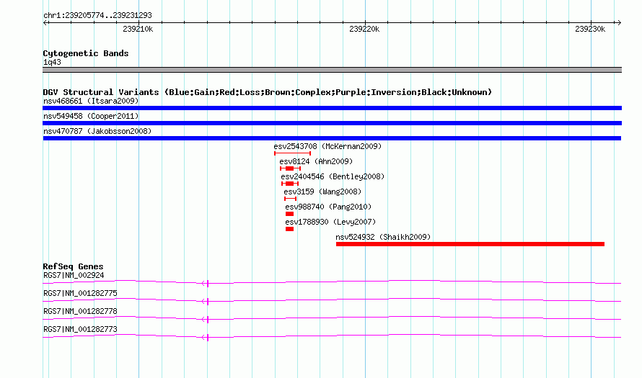Open the RGS7|NM_001282775 transcript label
The image size is (642, 378).
(80, 294)
